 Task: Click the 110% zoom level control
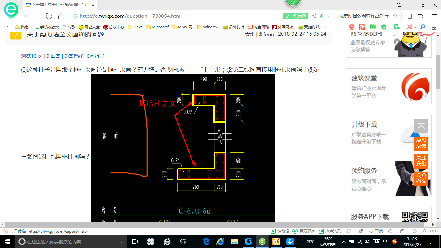point(431,231)
